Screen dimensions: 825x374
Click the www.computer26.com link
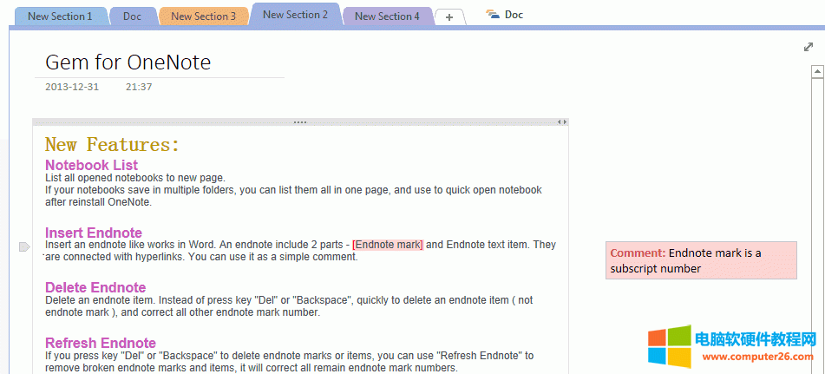(757, 357)
